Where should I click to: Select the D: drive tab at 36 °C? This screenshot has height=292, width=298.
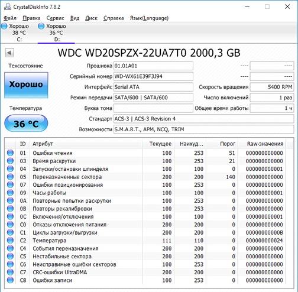click(56, 33)
